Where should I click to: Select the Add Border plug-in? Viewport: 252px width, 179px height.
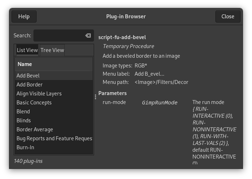coord(29,85)
